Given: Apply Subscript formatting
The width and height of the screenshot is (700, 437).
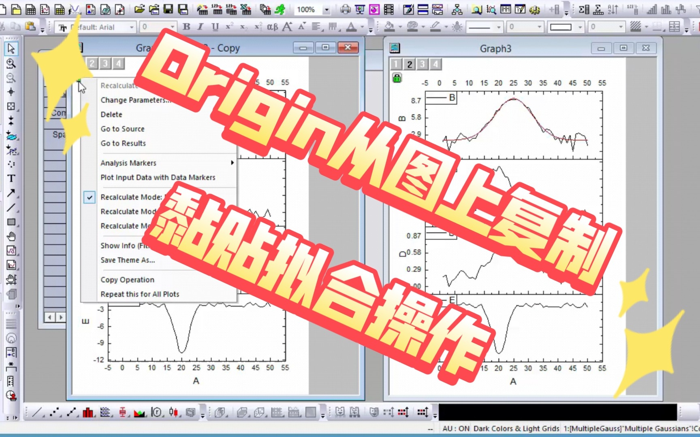Looking at the screenshot, I should click(x=243, y=27).
